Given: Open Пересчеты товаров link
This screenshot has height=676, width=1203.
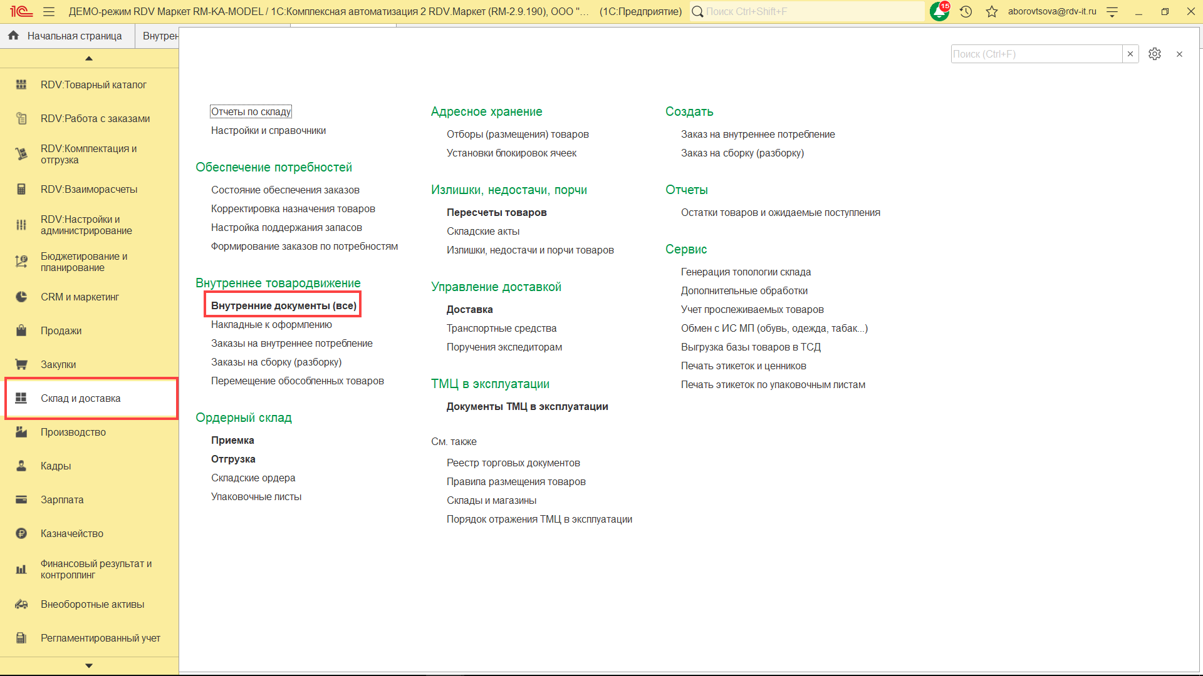Looking at the screenshot, I should [x=496, y=212].
